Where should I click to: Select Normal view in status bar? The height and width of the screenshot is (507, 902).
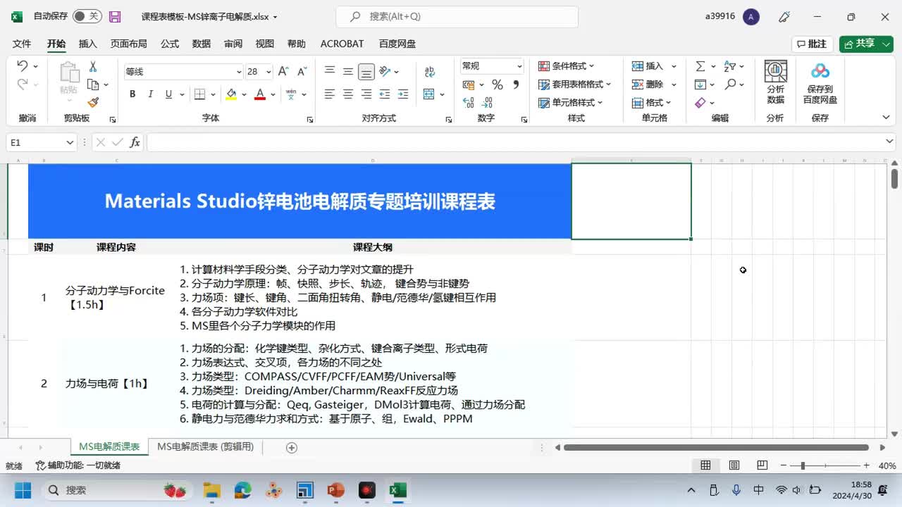[705, 465]
